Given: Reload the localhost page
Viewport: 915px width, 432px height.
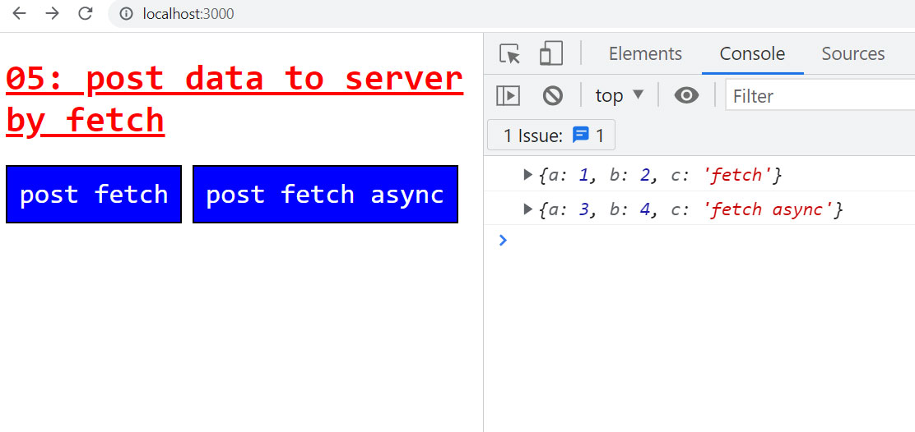Looking at the screenshot, I should [x=85, y=14].
